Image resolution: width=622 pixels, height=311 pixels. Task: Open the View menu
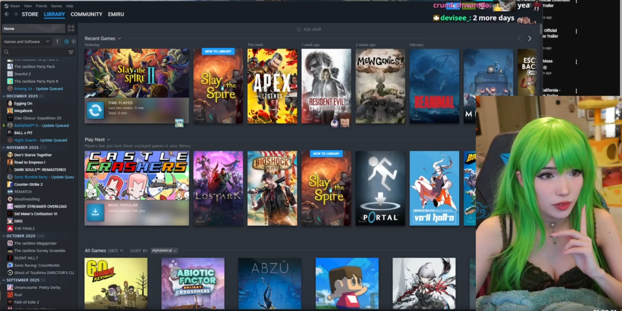28,6
